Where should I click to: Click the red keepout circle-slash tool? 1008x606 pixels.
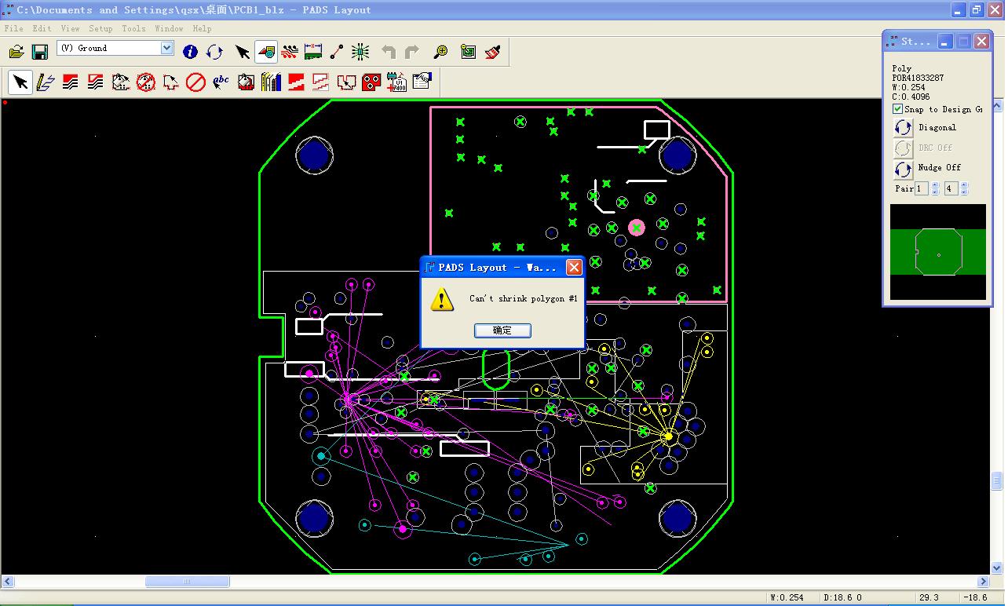pyautogui.click(x=195, y=82)
